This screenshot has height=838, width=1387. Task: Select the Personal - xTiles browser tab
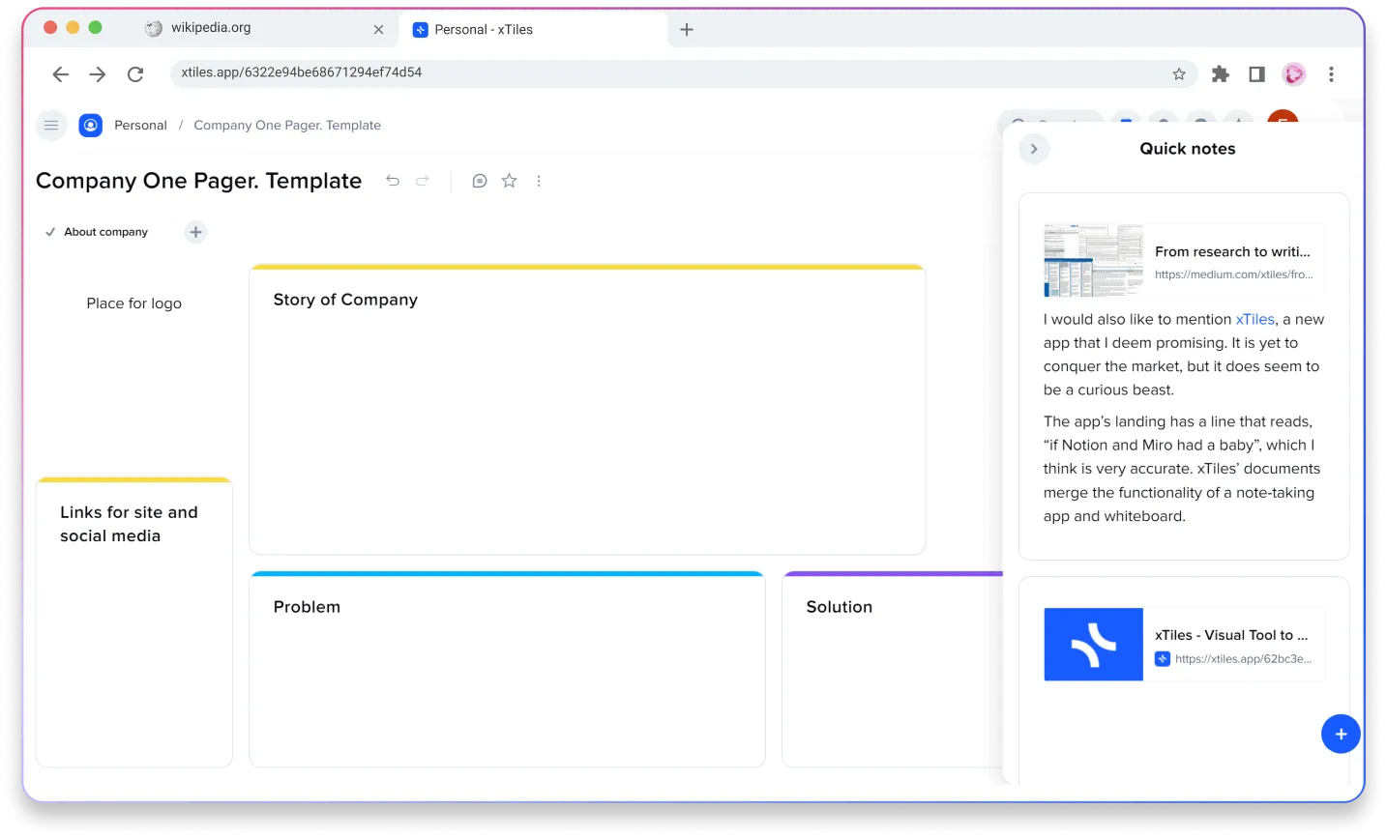pos(532,29)
